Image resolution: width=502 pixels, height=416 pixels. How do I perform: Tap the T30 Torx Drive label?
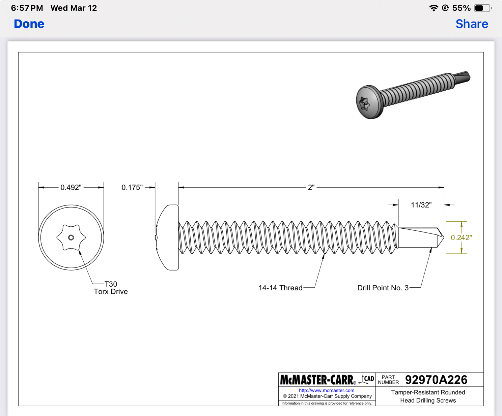pyautogui.click(x=111, y=288)
